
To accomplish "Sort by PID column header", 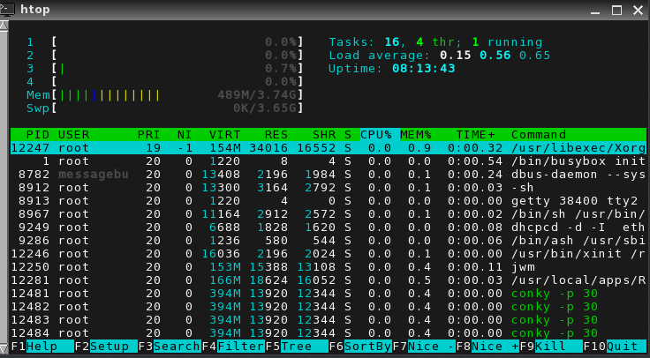I will [x=38, y=135].
